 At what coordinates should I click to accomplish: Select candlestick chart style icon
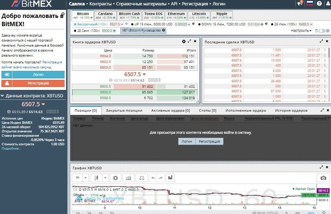96,178
